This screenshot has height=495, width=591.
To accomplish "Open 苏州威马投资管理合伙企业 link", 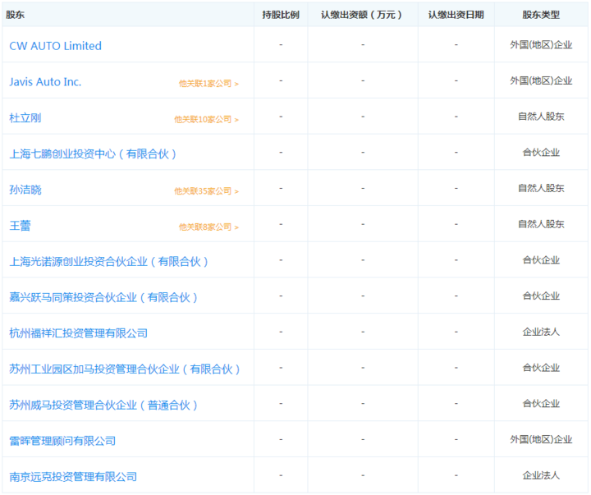I will coord(103,405).
